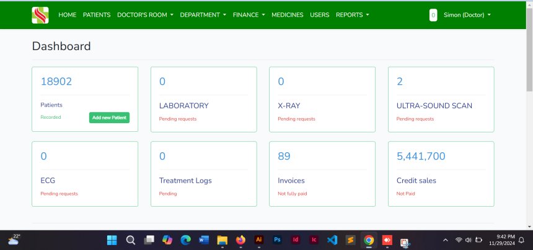Open the Snipping Tool taskbar icon
The height and width of the screenshot is (250, 533).
pos(405,242)
